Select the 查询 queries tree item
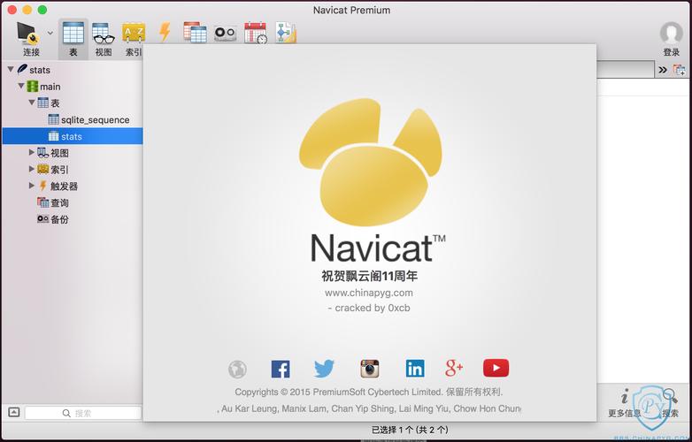This screenshot has width=692, height=442. pos(53,202)
